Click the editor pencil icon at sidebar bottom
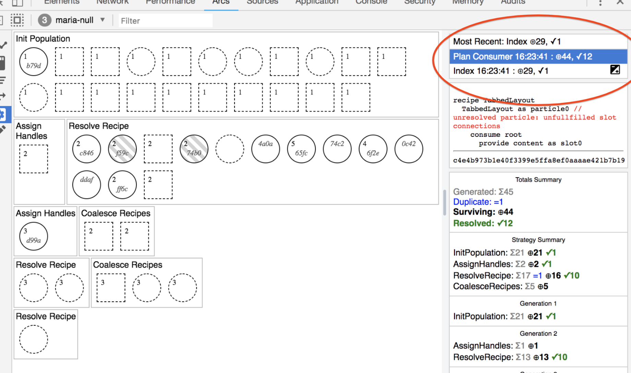The width and height of the screenshot is (631, 373). click(x=3, y=130)
